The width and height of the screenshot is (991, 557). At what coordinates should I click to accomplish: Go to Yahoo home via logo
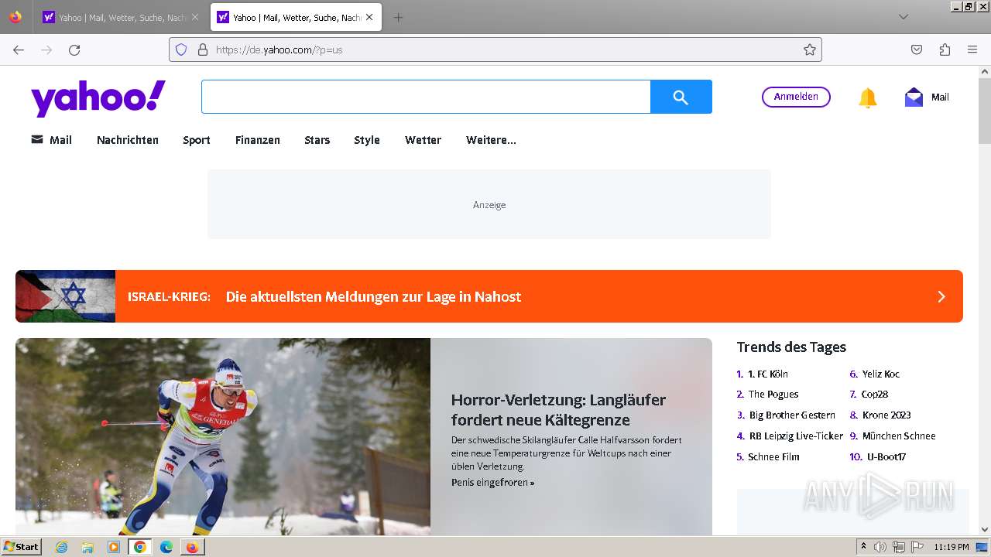pyautogui.click(x=98, y=97)
